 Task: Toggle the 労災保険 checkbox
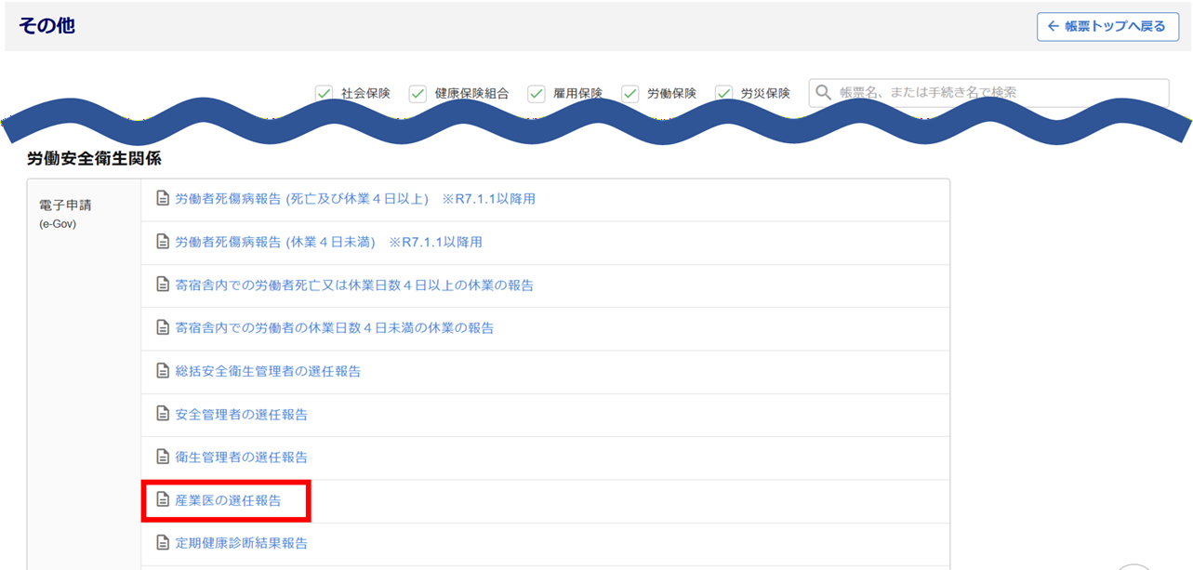(x=723, y=93)
